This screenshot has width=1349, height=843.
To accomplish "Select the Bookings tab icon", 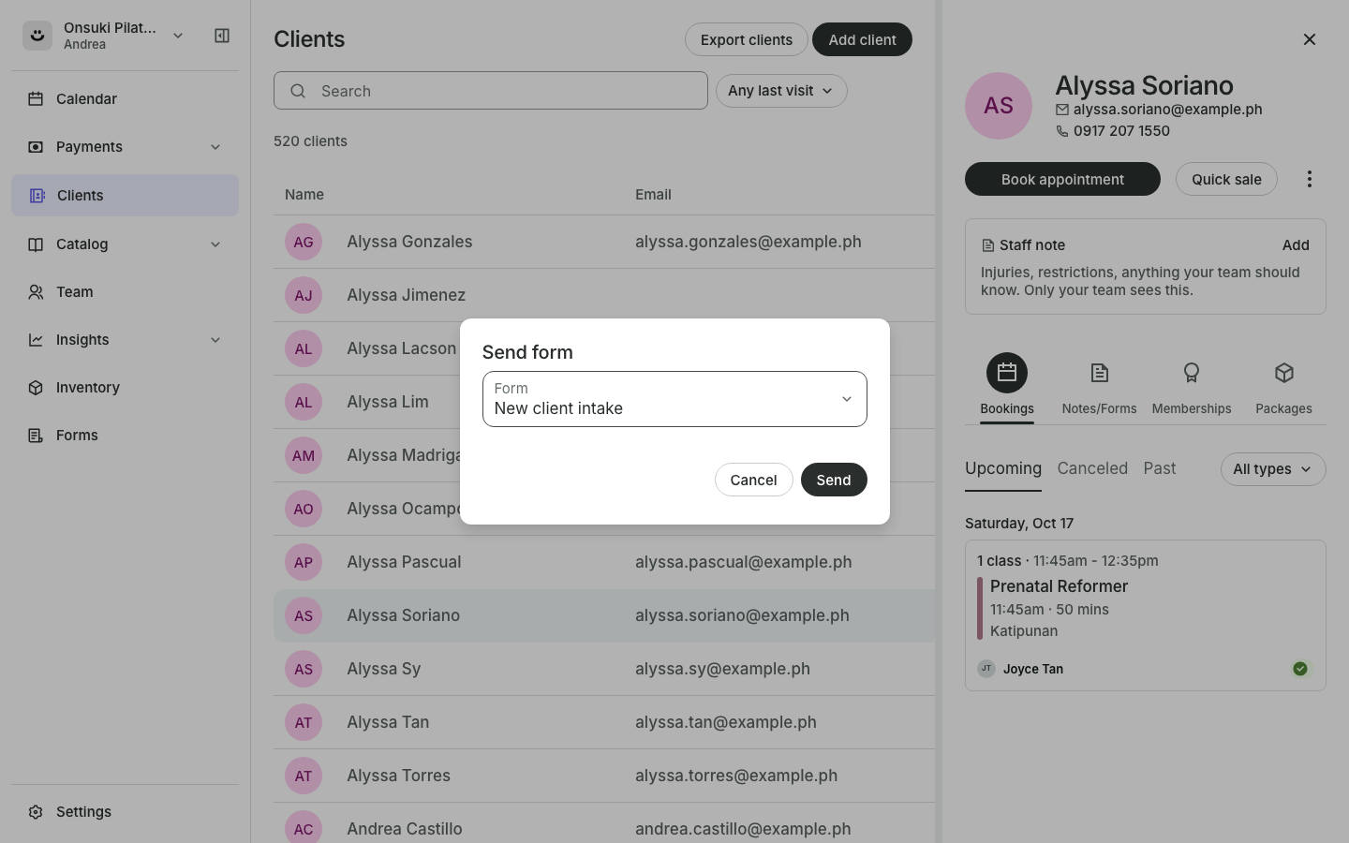I will tap(1007, 373).
